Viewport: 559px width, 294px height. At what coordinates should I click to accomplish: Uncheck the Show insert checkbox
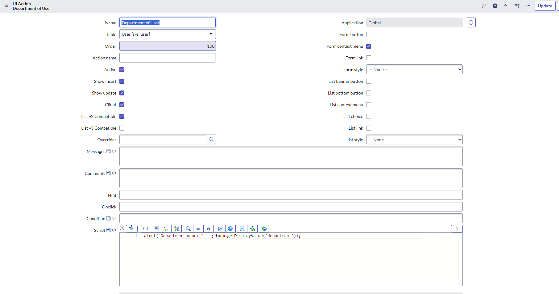[122, 81]
